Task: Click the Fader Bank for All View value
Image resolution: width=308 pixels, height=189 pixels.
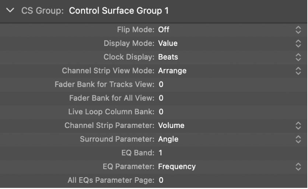Action: click(161, 98)
